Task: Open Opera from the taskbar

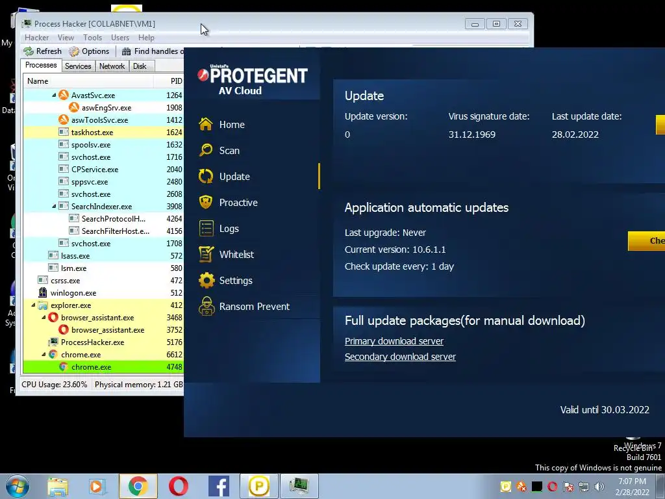Action: coord(178,486)
